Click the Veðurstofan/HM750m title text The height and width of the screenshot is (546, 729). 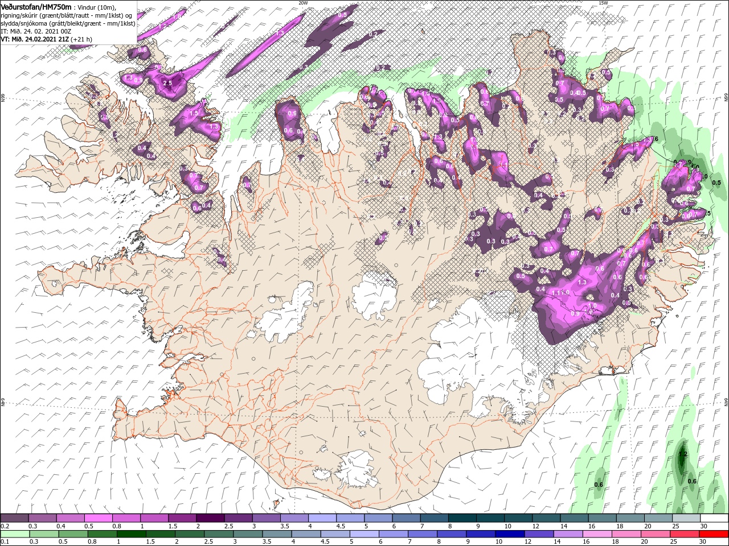(36, 7)
